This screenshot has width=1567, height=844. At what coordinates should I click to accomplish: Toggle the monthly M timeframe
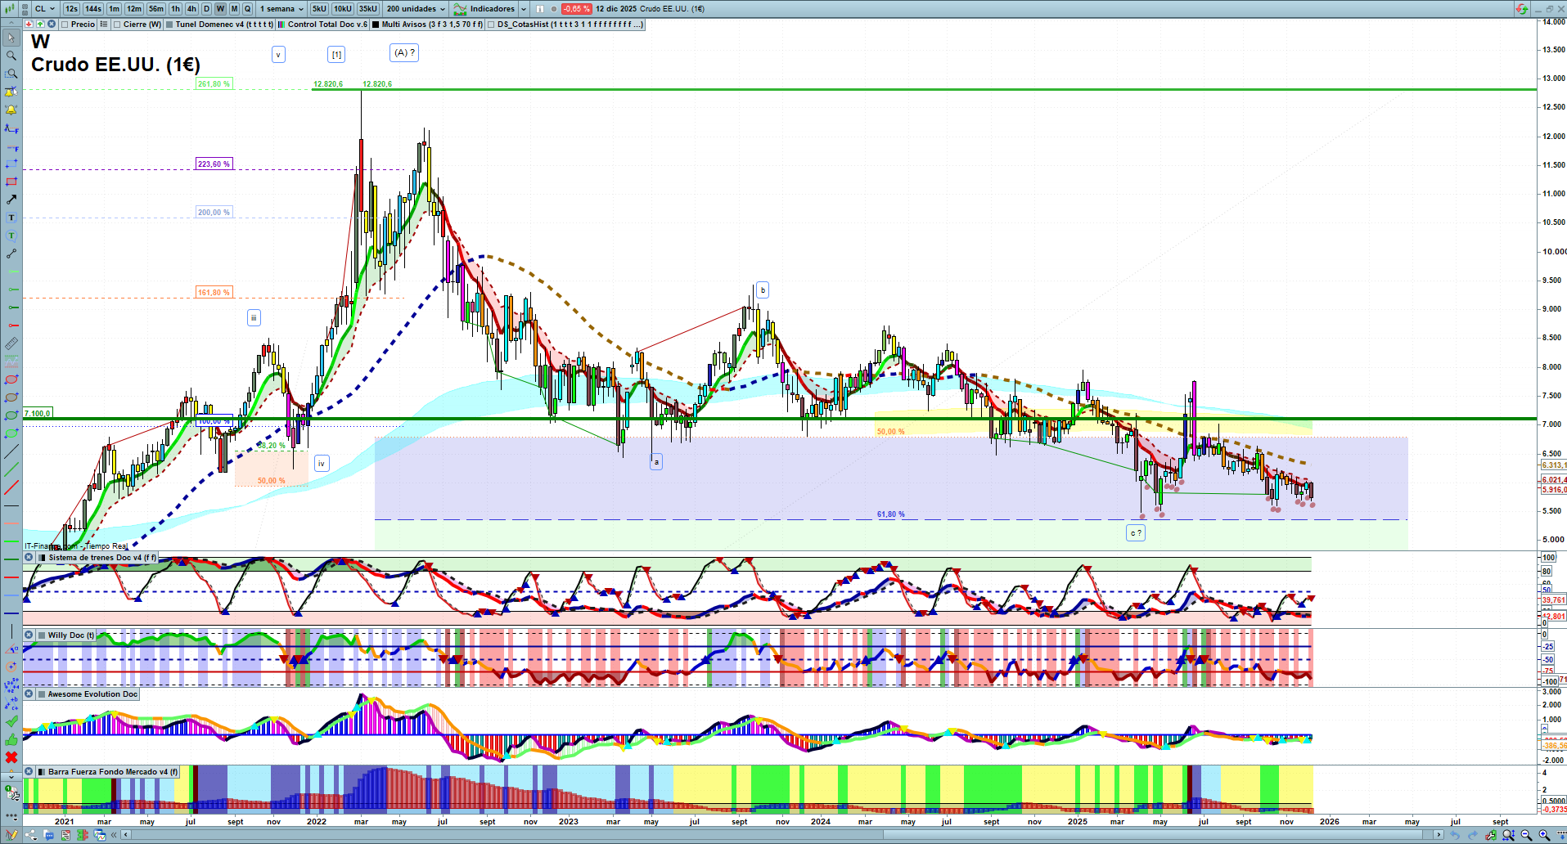click(234, 9)
